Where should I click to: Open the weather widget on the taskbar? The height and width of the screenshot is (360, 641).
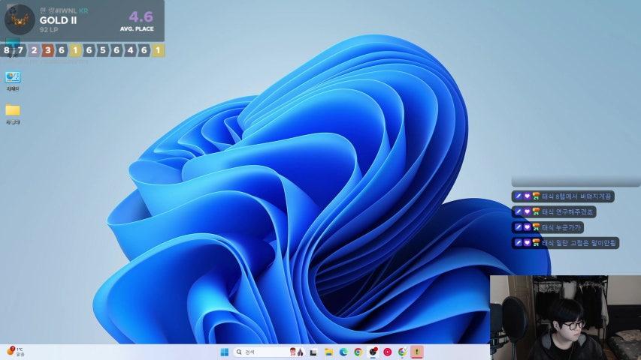pos(15,351)
